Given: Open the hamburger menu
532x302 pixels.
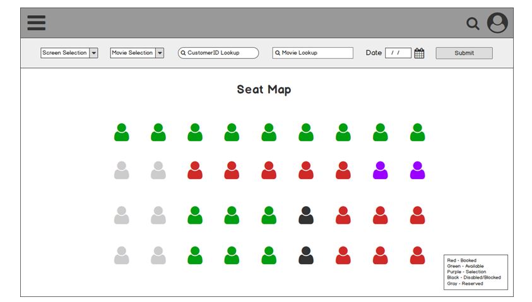Looking at the screenshot, I should click(37, 23).
